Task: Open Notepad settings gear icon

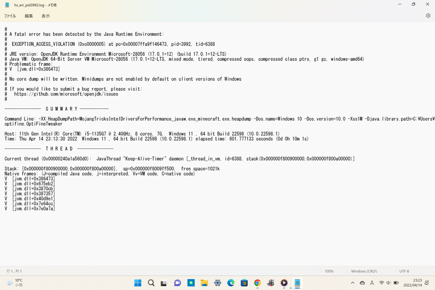Action: [x=428, y=16]
